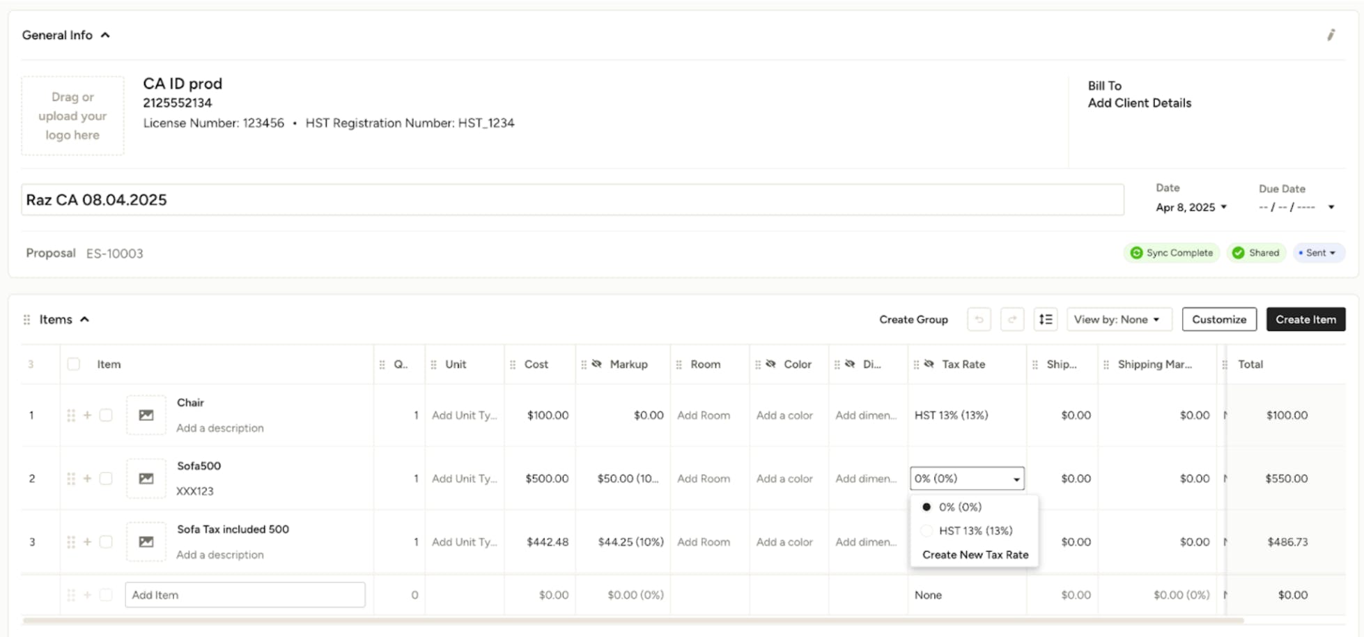Click the Add Item input field
Image resolution: width=1364 pixels, height=637 pixels.
click(x=245, y=595)
